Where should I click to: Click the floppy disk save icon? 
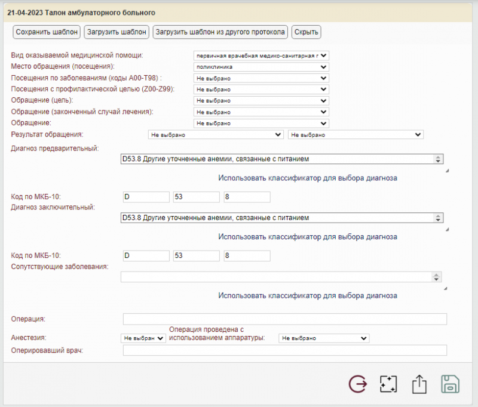pyautogui.click(x=450, y=384)
